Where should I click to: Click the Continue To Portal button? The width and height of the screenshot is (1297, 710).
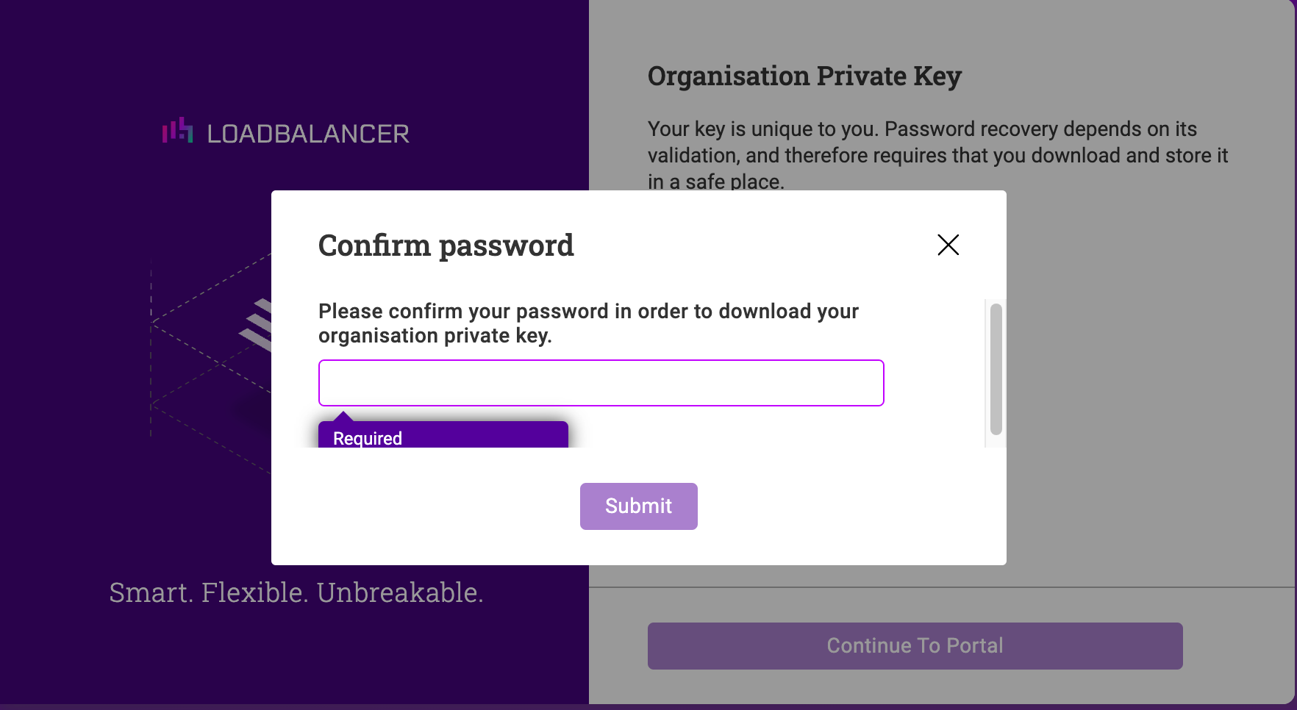point(915,645)
